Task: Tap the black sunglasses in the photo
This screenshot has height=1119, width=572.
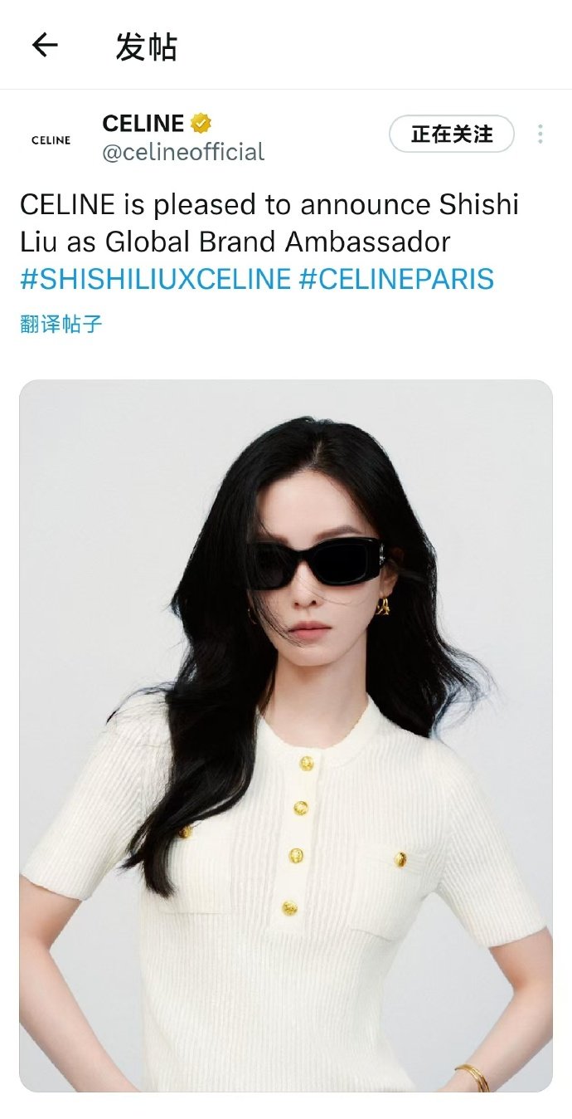Action: (317, 563)
